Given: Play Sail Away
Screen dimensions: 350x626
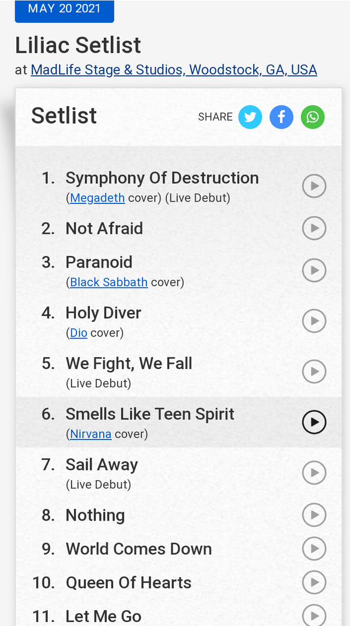Looking at the screenshot, I should [314, 472].
